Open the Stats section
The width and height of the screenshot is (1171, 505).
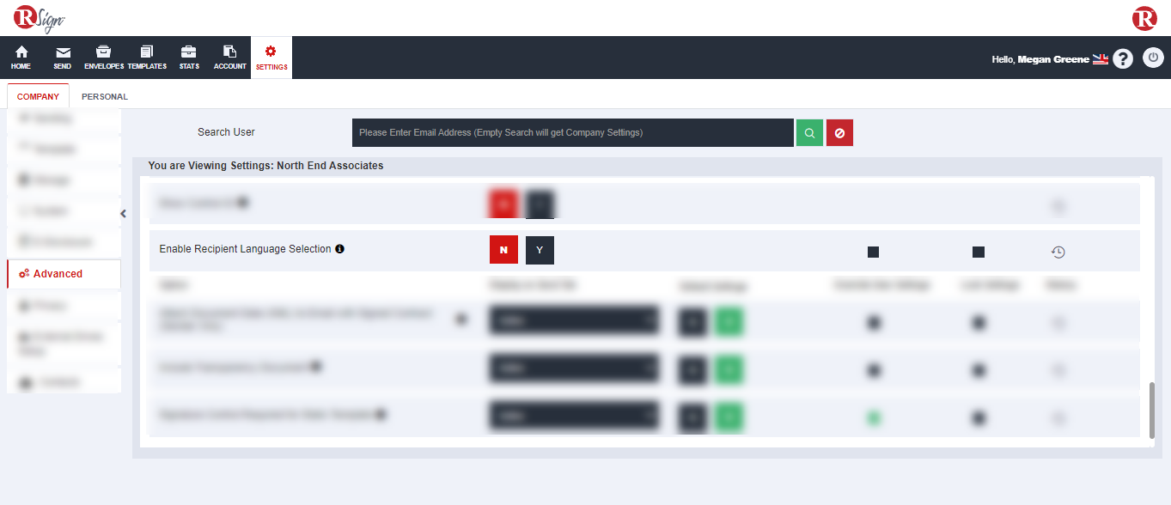click(x=189, y=58)
